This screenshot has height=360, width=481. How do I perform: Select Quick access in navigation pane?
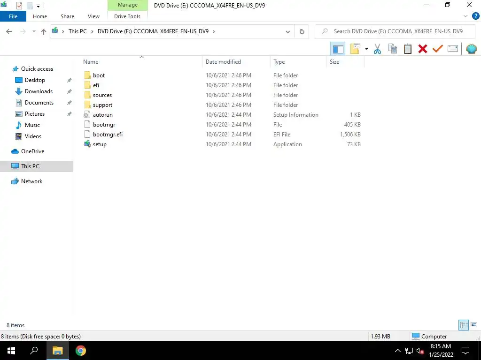[x=37, y=69]
